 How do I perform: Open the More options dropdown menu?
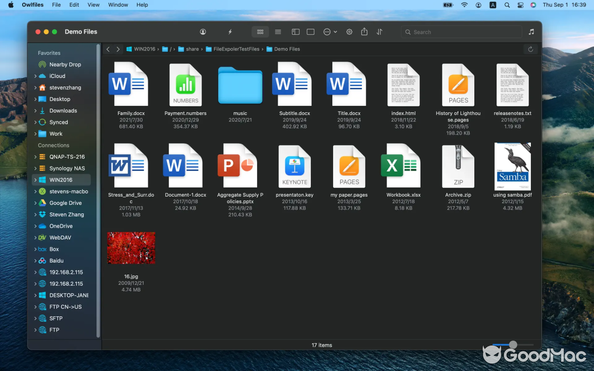329,32
